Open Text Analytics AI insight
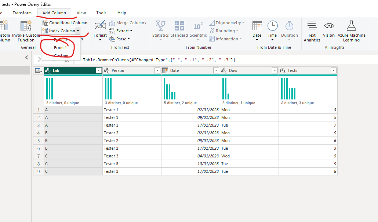The height and width of the screenshot is (222, 378). [312, 31]
